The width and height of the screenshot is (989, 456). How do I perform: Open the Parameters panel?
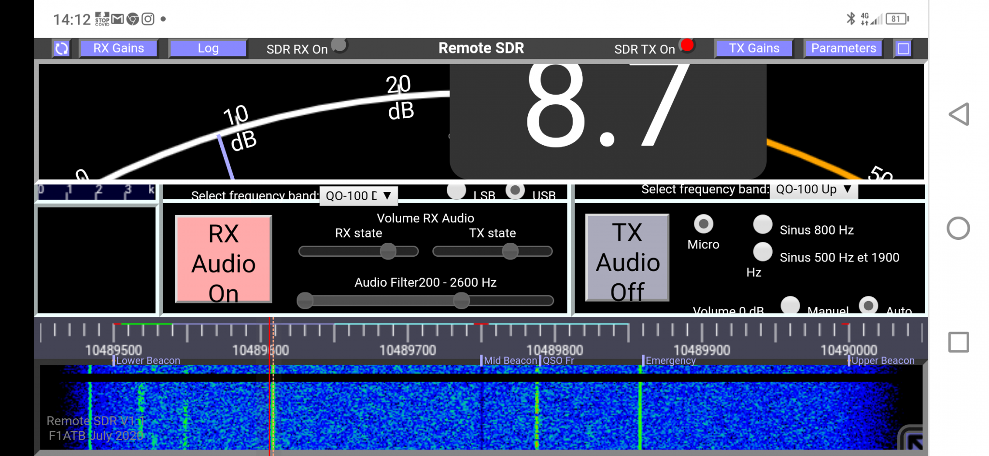tap(843, 48)
